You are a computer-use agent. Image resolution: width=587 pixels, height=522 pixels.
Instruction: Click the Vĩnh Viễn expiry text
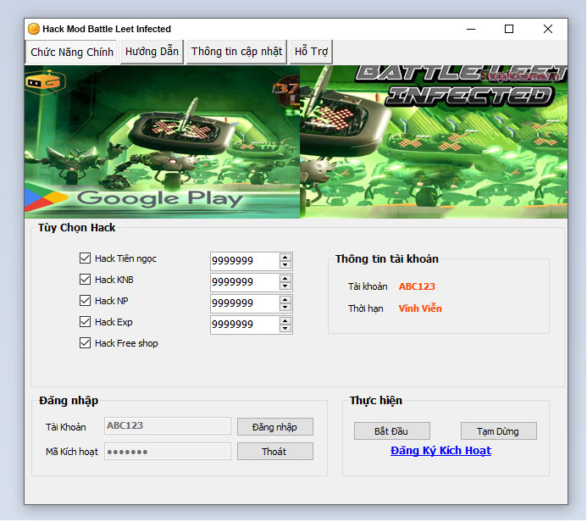point(420,308)
